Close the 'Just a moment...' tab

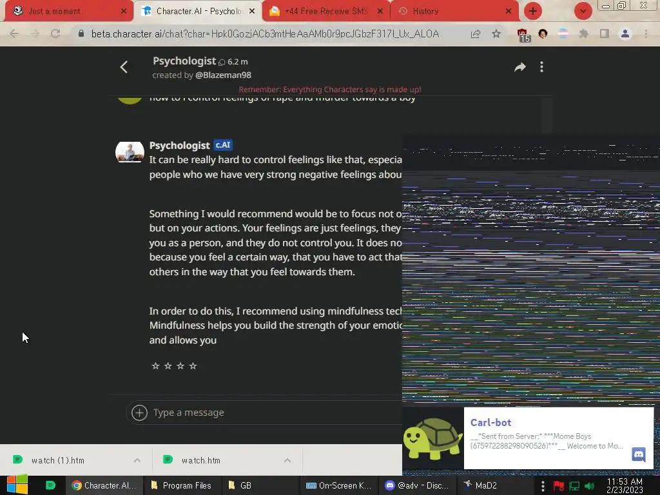(123, 12)
